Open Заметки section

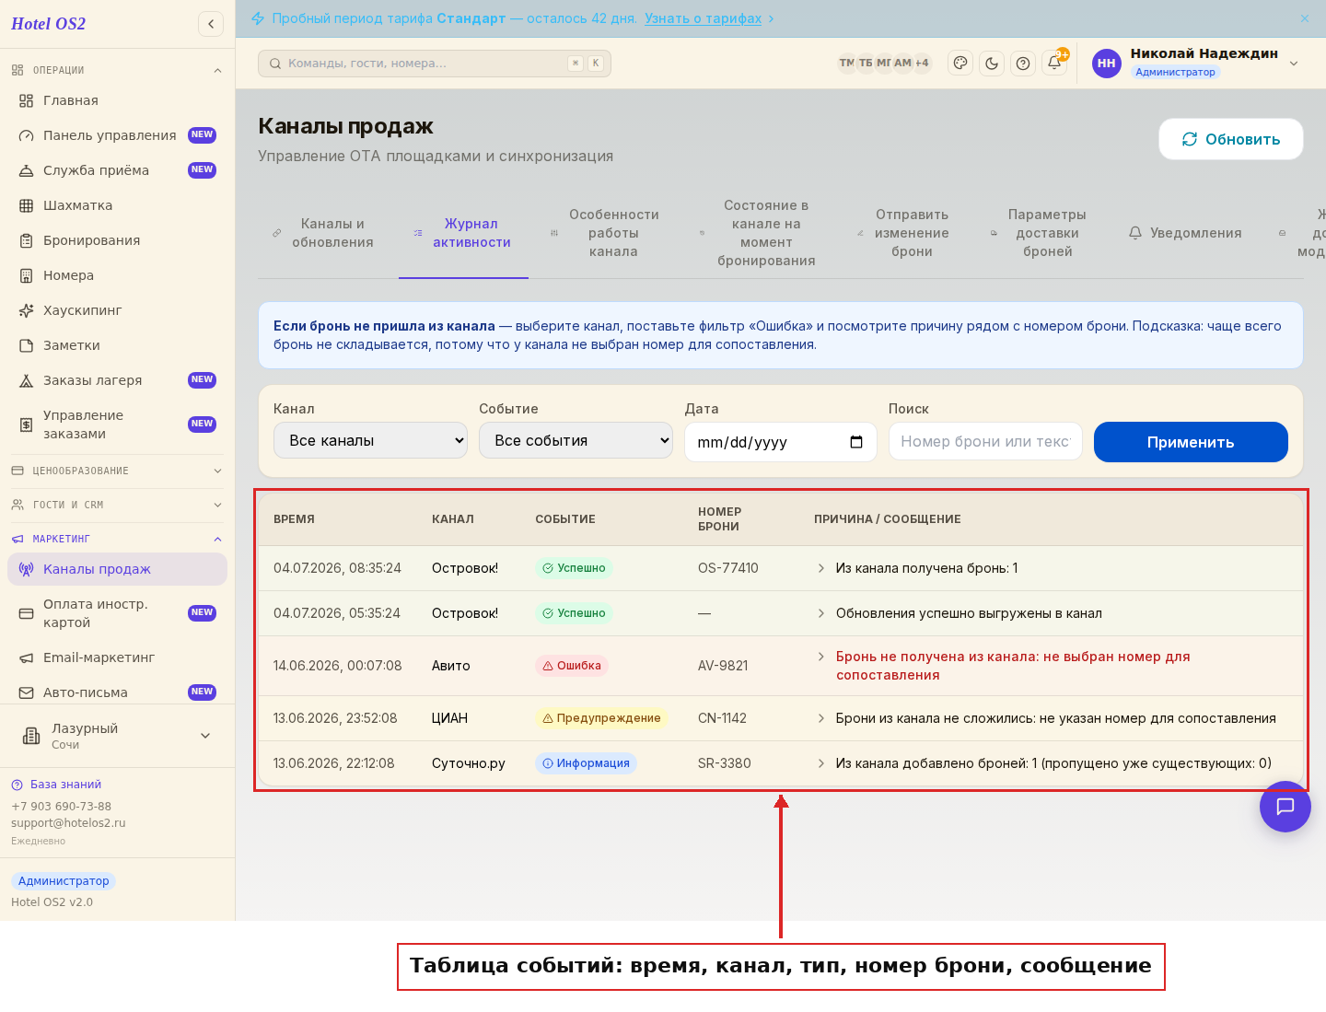[117, 345]
